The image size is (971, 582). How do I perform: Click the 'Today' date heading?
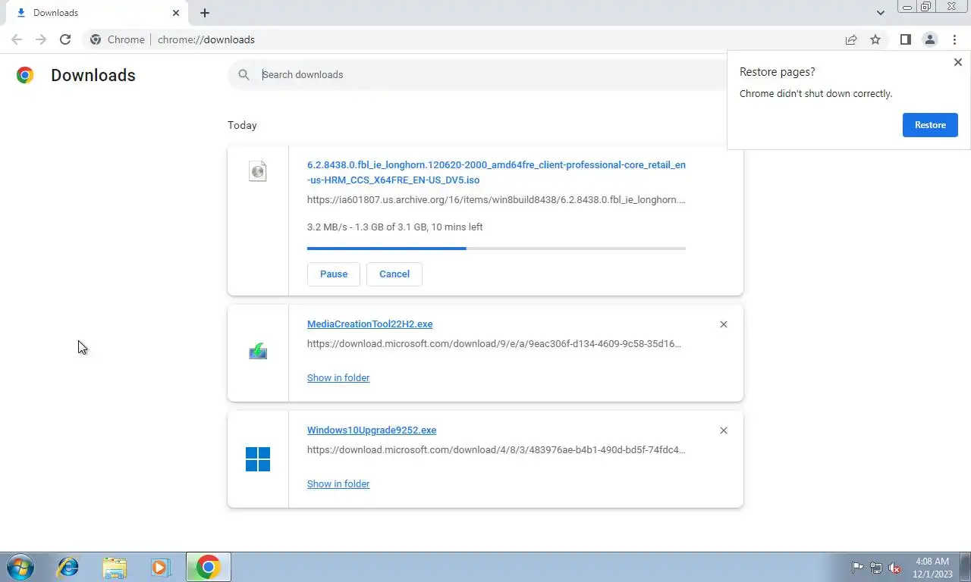pyautogui.click(x=242, y=125)
